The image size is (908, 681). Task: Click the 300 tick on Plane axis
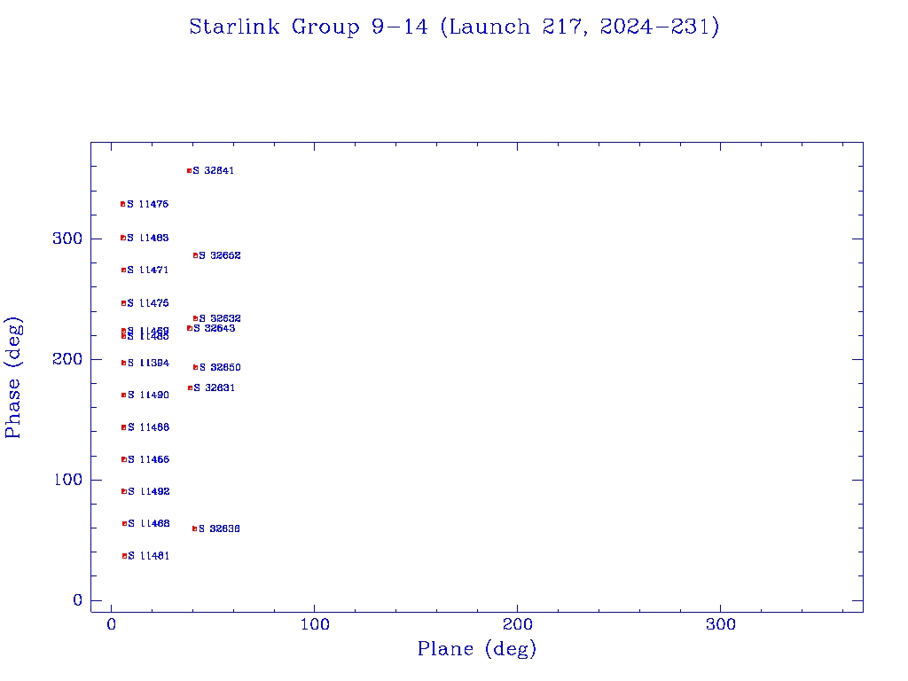(x=720, y=624)
